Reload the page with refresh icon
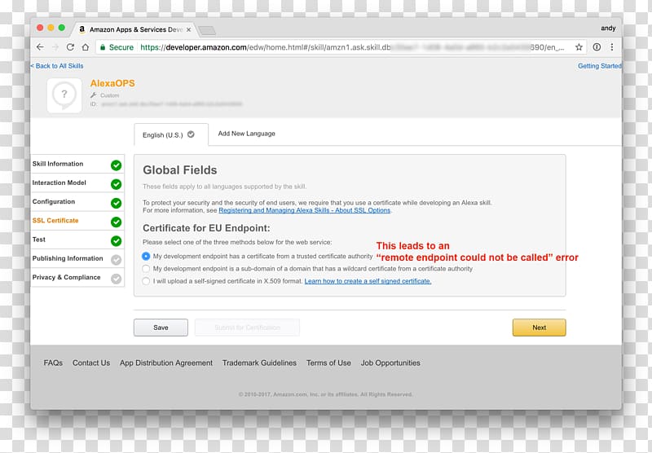The width and height of the screenshot is (652, 453). click(70, 47)
